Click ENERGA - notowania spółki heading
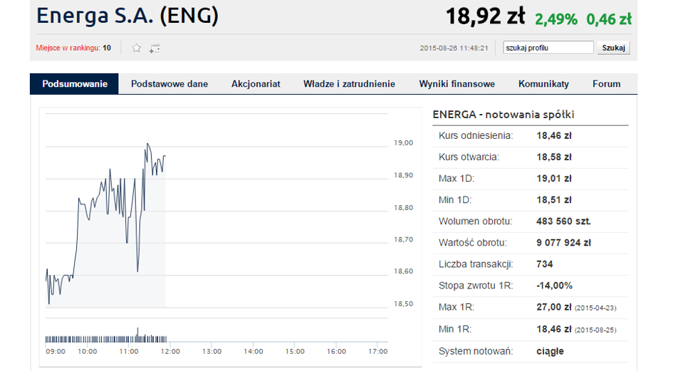Screen dimensions: 673x371 point(503,115)
